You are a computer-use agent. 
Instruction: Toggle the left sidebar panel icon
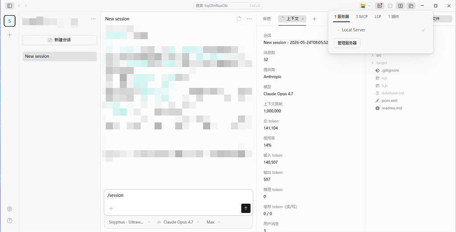[x=10, y=6]
